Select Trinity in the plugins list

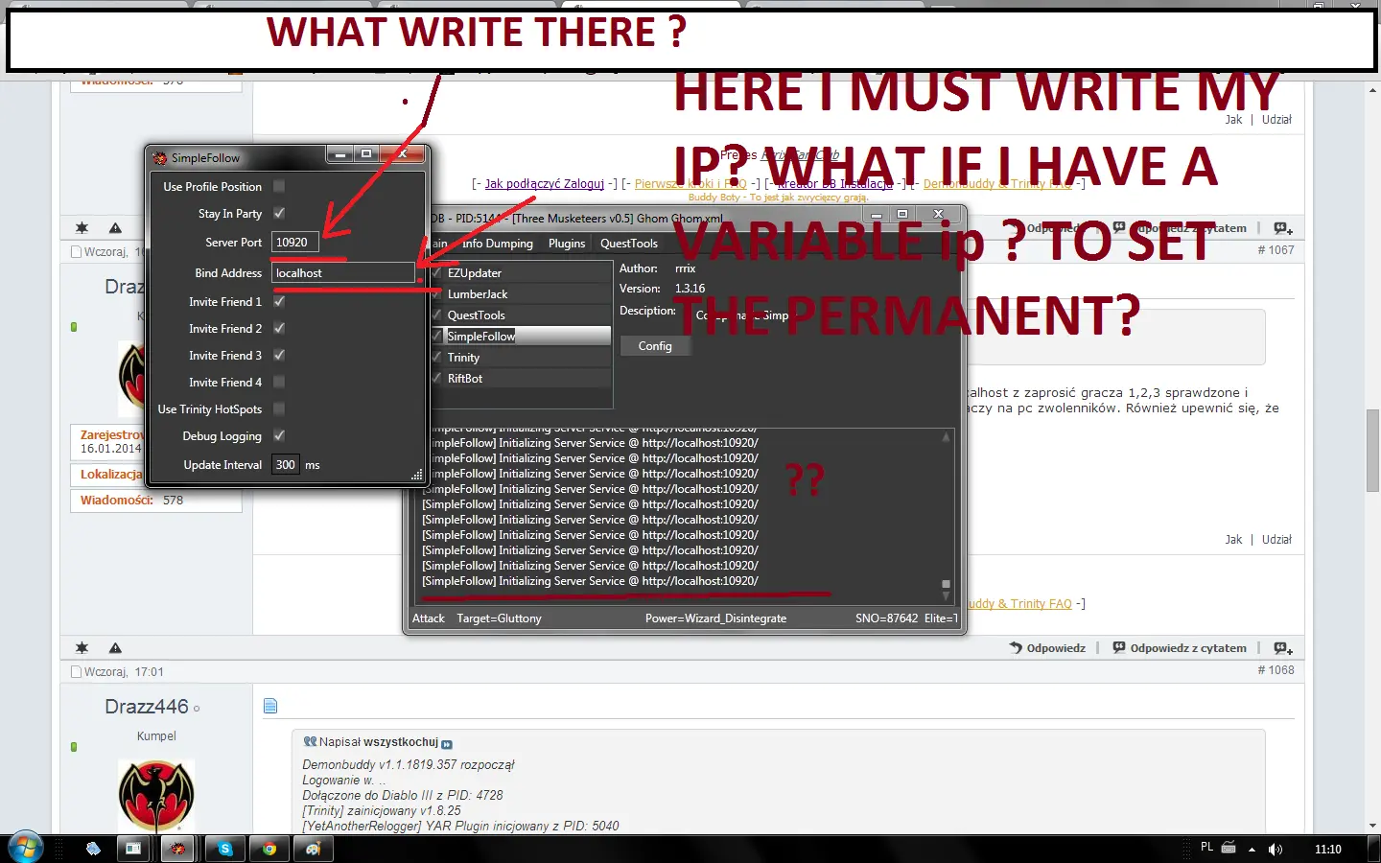463,358
